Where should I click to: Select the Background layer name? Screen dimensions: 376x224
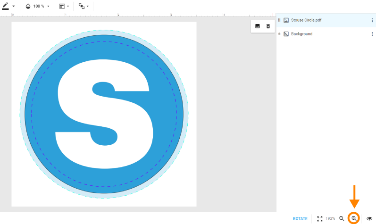pyautogui.click(x=301, y=34)
